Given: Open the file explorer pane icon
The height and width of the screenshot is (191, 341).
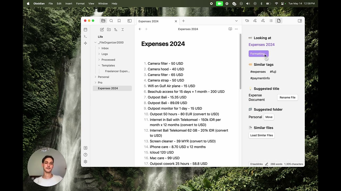Looking at the screenshot, I should click(103, 21).
